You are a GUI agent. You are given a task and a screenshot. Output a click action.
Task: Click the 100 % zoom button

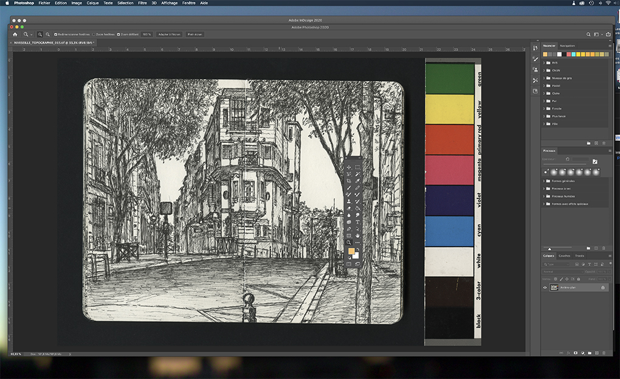pyautogui.click(x=146, y=35)
